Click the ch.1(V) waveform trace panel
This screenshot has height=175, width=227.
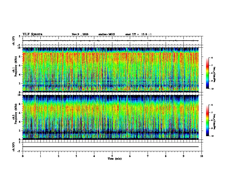pos(112,41)
